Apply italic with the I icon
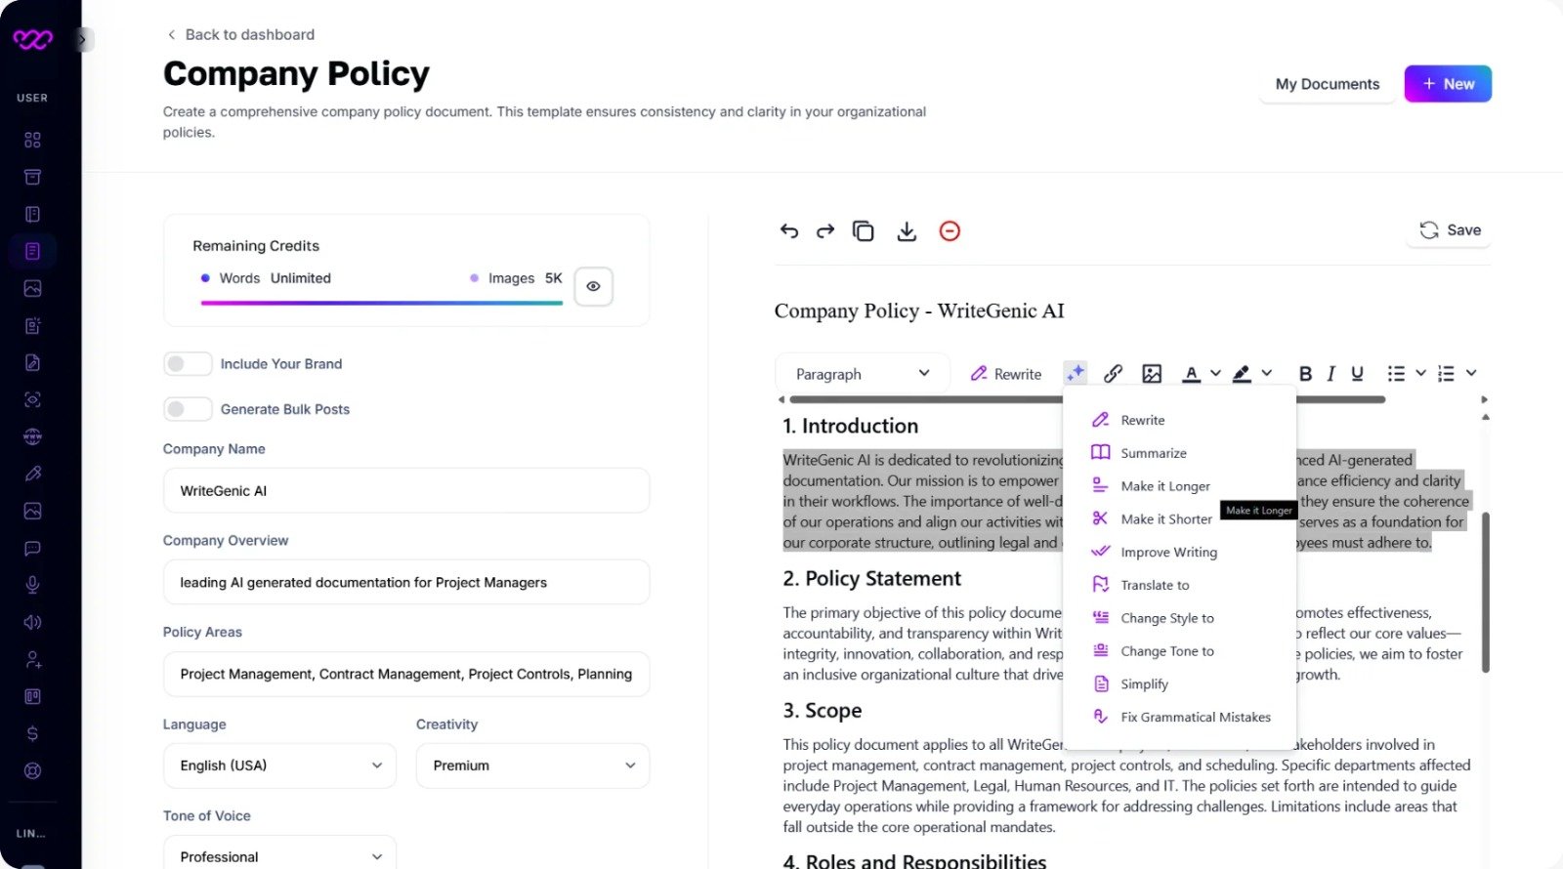The width and height of the screenshot is (1563, 869). [x=1331, y=373]
